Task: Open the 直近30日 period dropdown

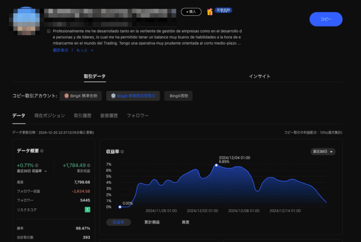Action: 323,151
